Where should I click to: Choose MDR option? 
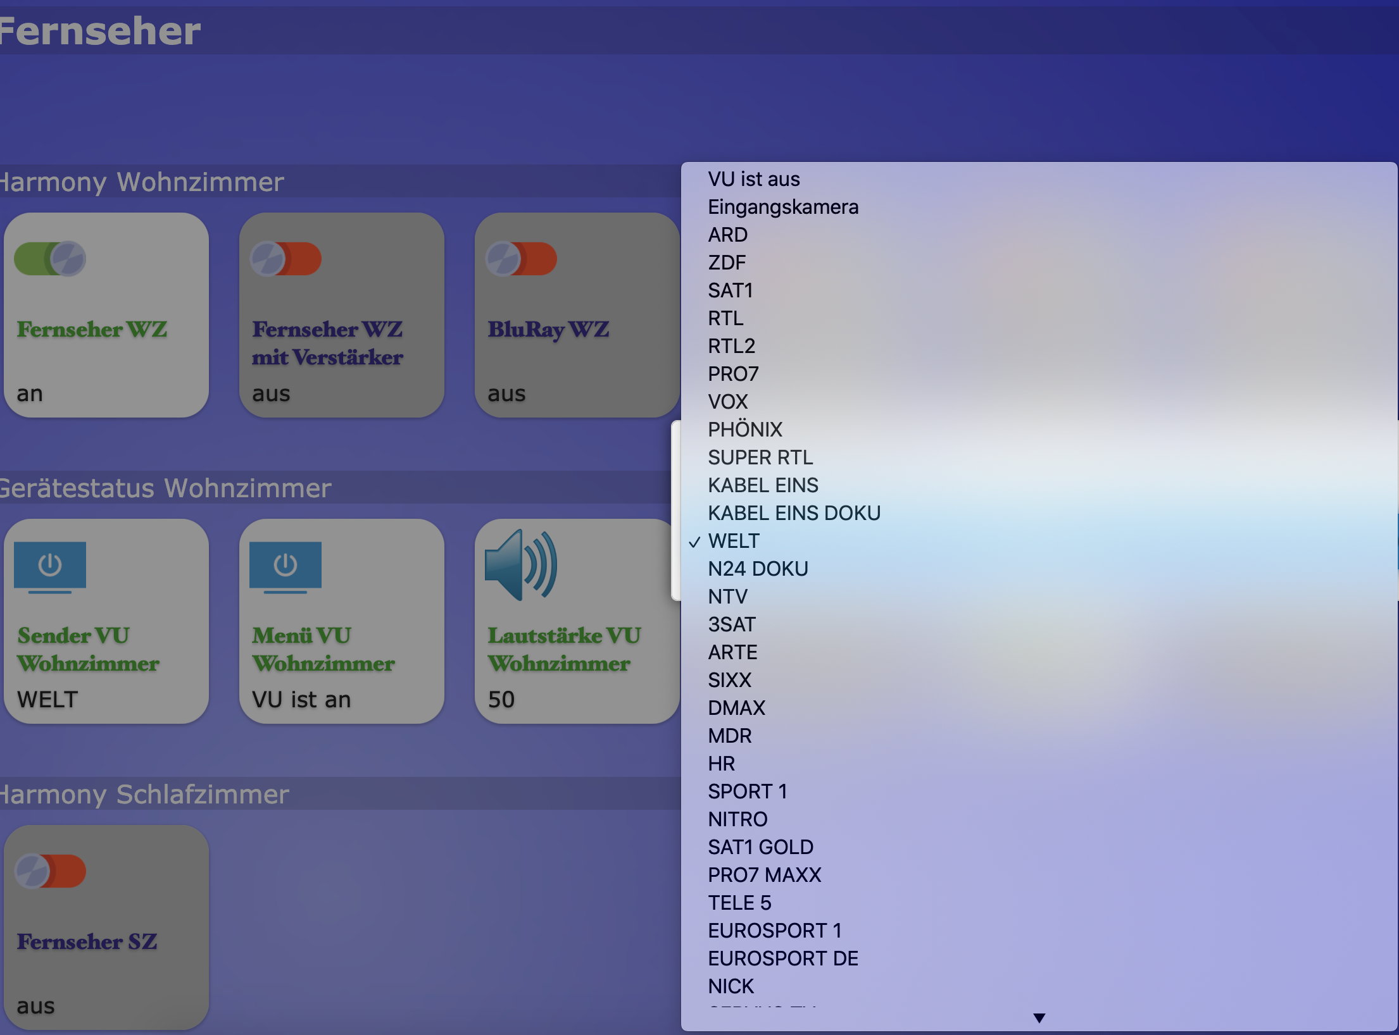click(x=1039, y=736)
